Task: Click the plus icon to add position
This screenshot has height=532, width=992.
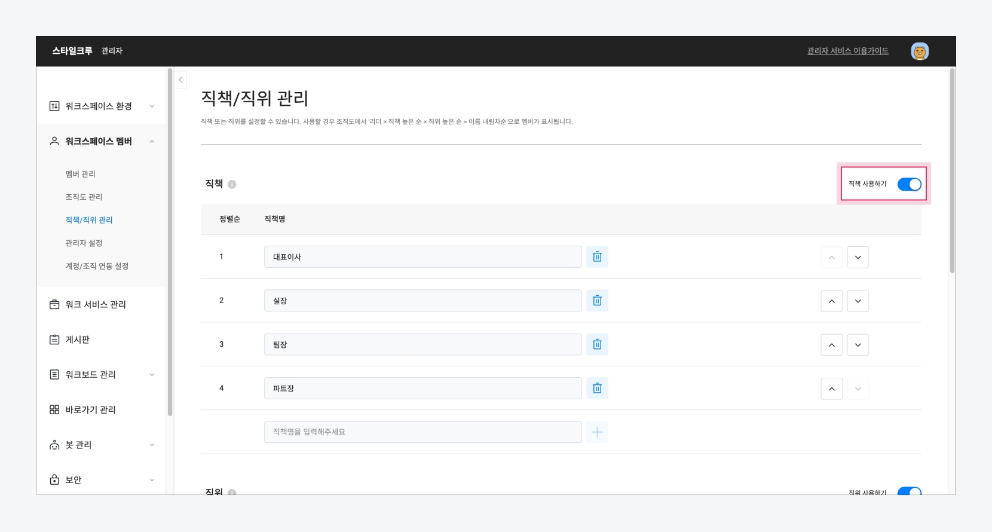Action: point(597,432)
